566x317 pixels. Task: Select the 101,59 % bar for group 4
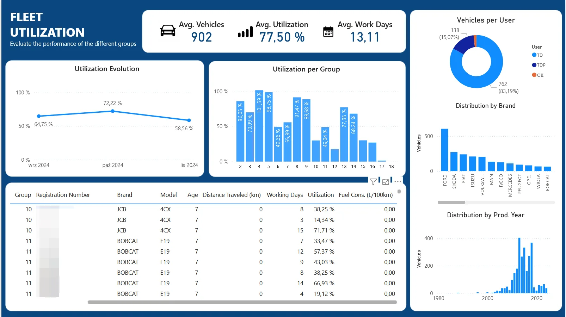pyautogui.click(x=259, y=126)
